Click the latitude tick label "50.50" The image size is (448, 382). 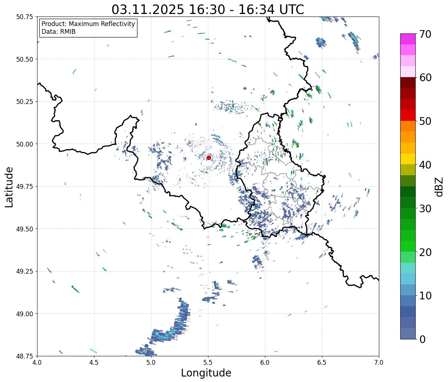(x=24, y=59)
